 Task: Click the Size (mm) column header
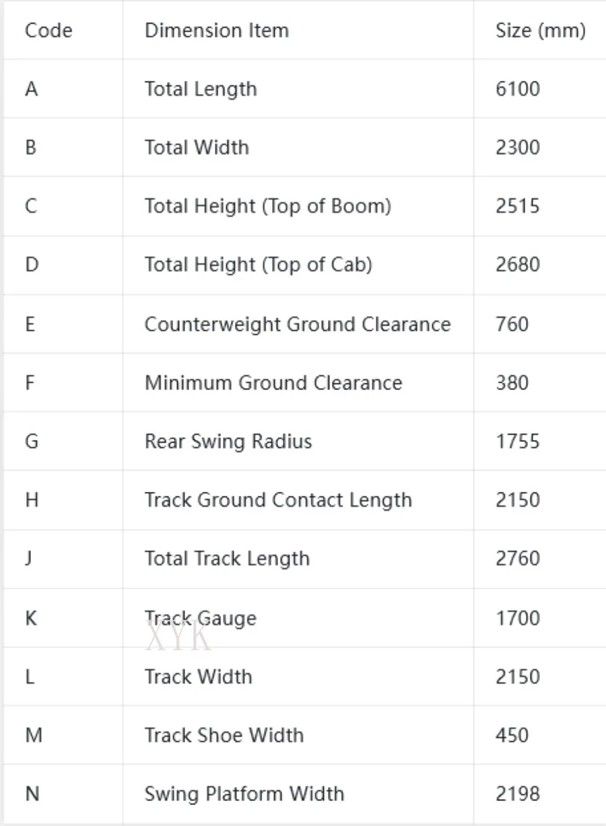(541, 30)
